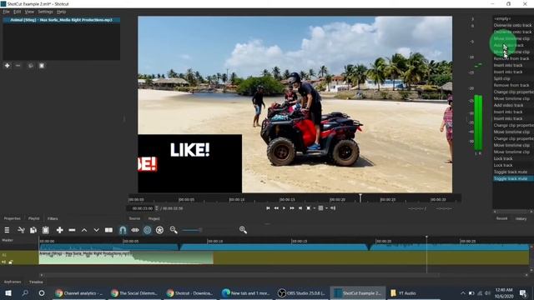Switch to the Recent tab
The height and width of the screenshot is (300, 534).
coord(501,218)
